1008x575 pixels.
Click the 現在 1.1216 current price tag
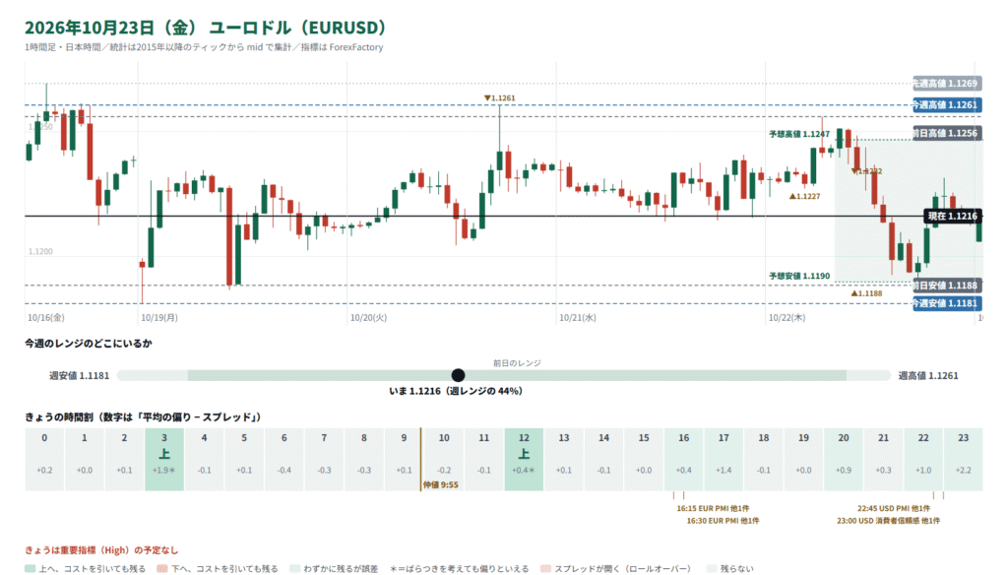pos(952,216)
